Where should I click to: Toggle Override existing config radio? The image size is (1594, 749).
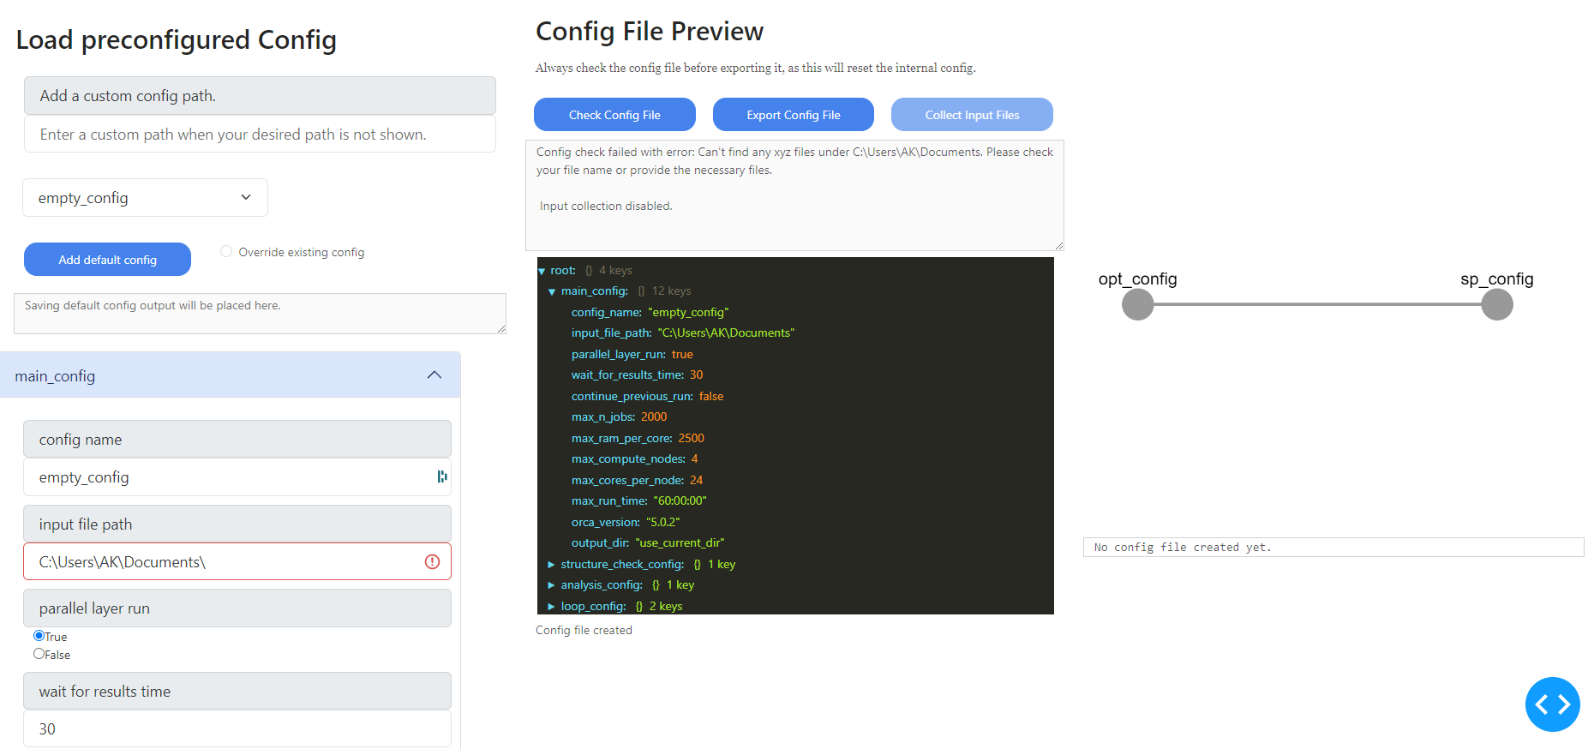pos(226,251)
